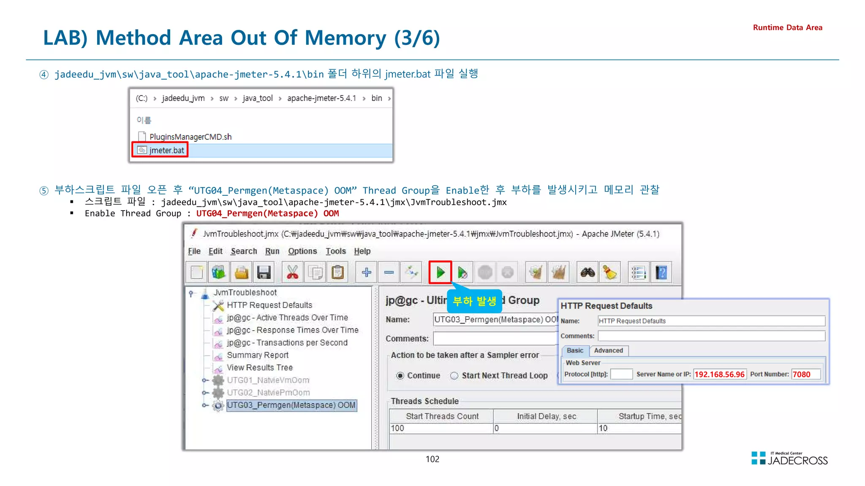865x486 pixels.
Task: Switch to the Basic tab
Action: point(575,351)
